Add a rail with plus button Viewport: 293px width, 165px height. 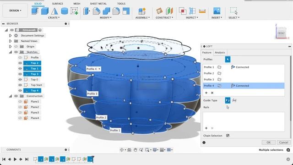click(206, 128)
